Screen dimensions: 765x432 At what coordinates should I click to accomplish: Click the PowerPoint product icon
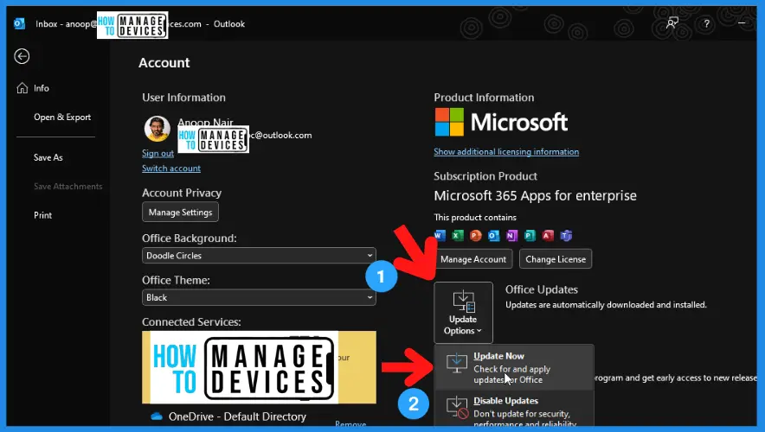pyautogui.click(x=475, y=236)
